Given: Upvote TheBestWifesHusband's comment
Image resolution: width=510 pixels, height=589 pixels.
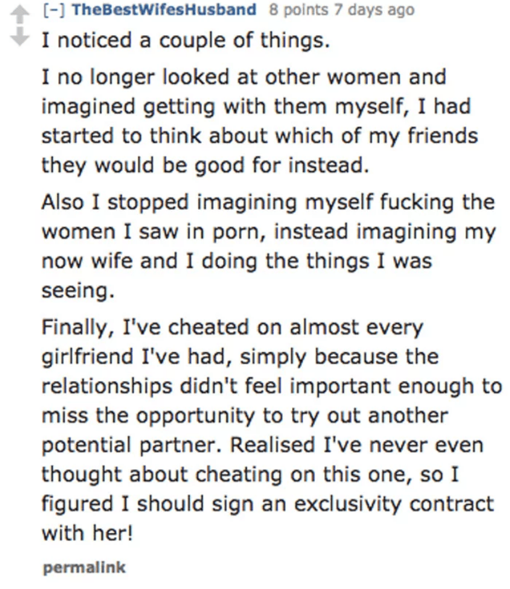Looking at the screenshot, I should click(20, 15).
